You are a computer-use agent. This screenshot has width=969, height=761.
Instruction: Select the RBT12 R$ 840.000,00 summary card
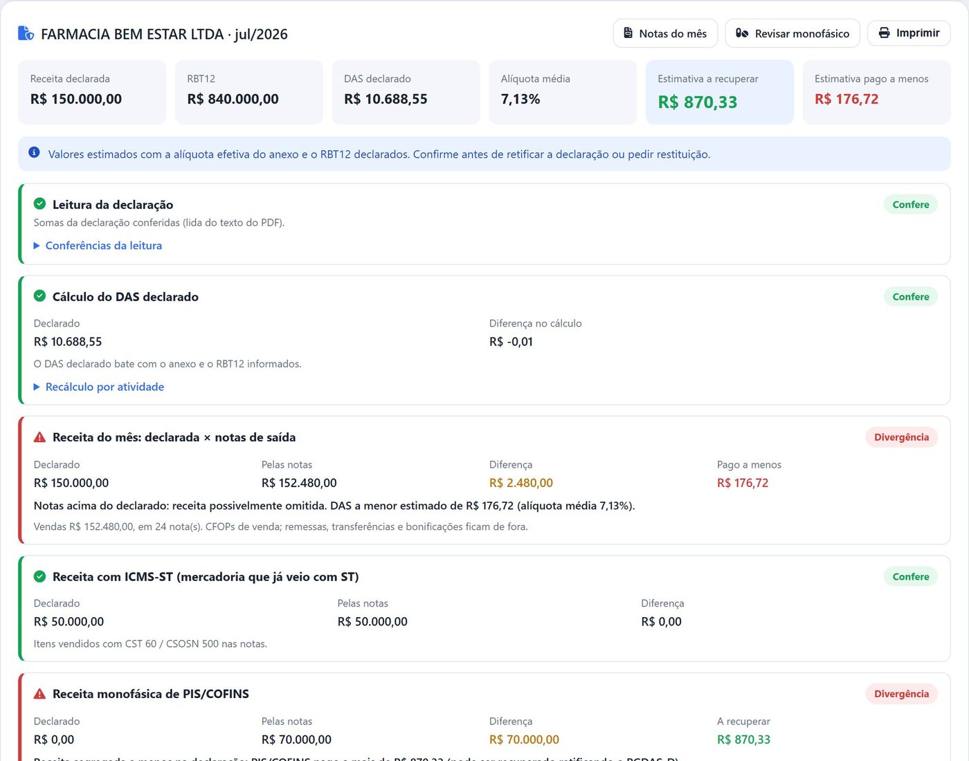point(249,92)
